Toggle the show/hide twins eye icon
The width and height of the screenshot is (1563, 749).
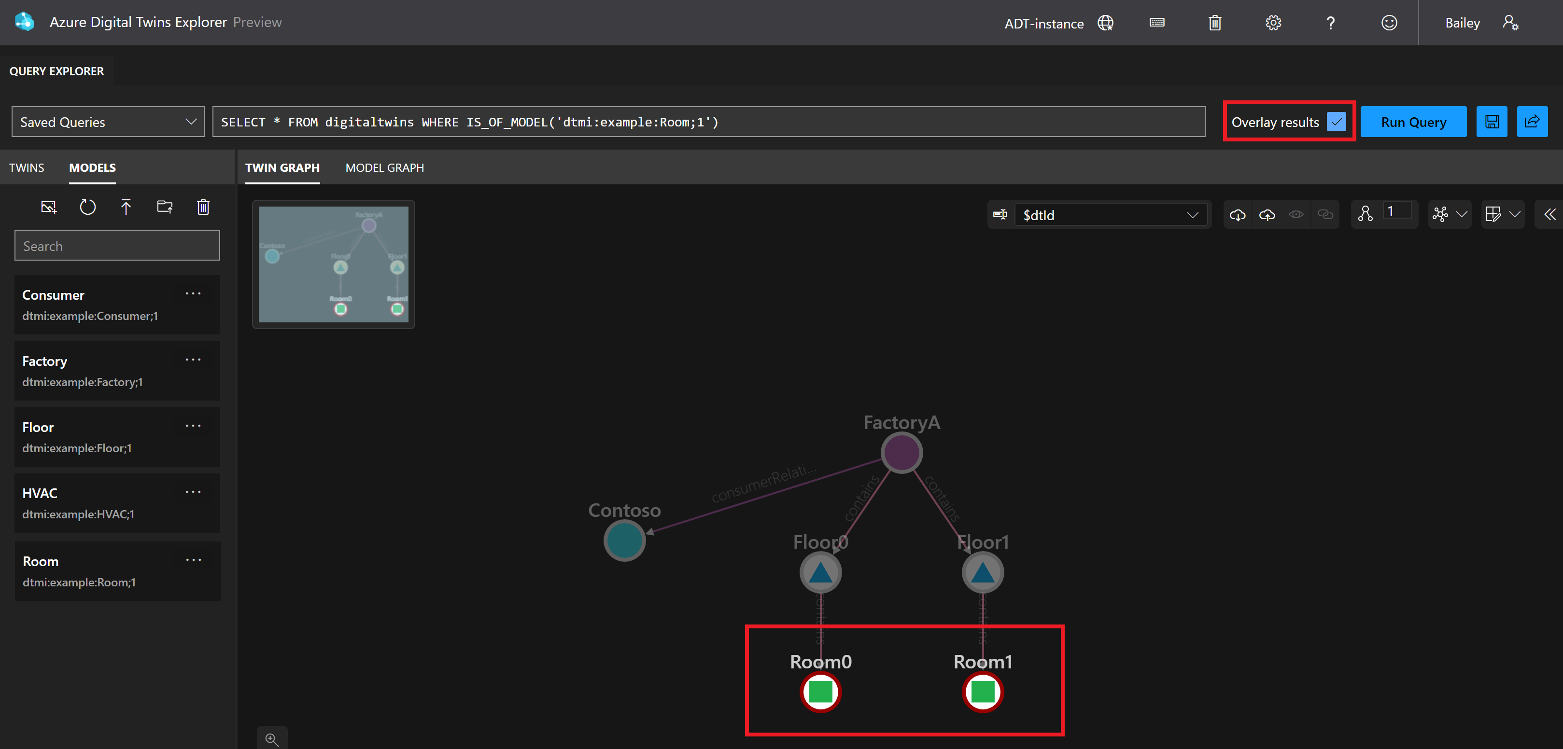point(1296,215)
